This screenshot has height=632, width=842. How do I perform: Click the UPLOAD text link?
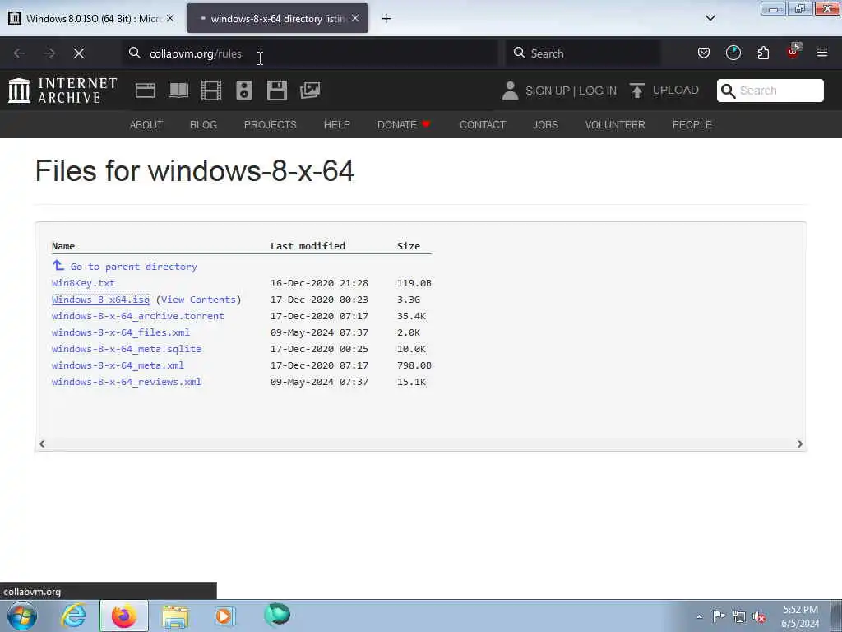coord(676,91)
